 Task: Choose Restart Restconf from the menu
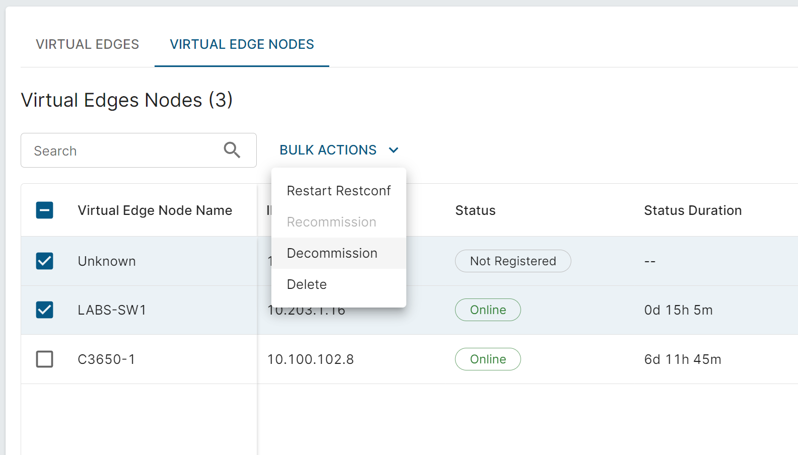(x=338, y=191)
